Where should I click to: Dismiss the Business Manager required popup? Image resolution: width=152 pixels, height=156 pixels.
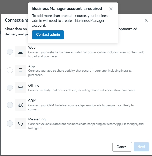pyautogui.click(x=111, y=9)
